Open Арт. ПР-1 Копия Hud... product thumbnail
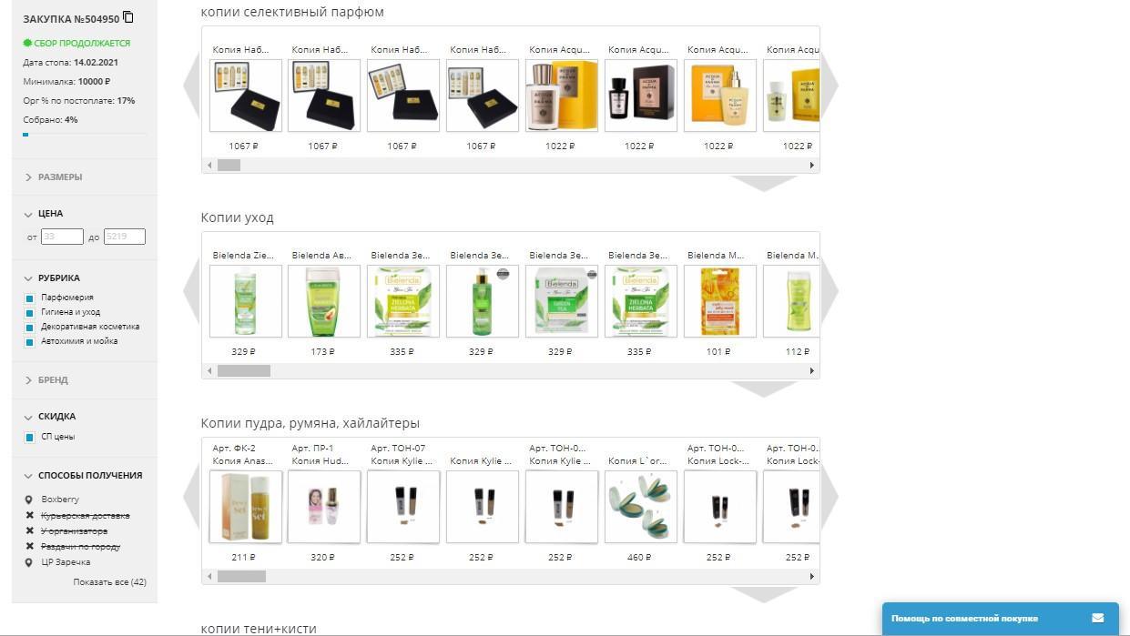 point(324,507)
